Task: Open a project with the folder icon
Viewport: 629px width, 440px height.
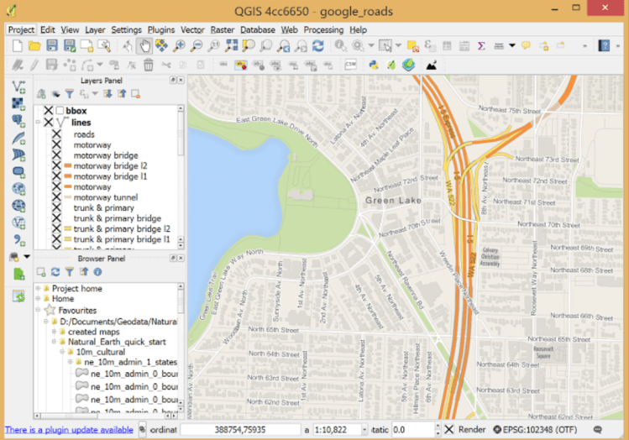Action: (x=34, y=45)
